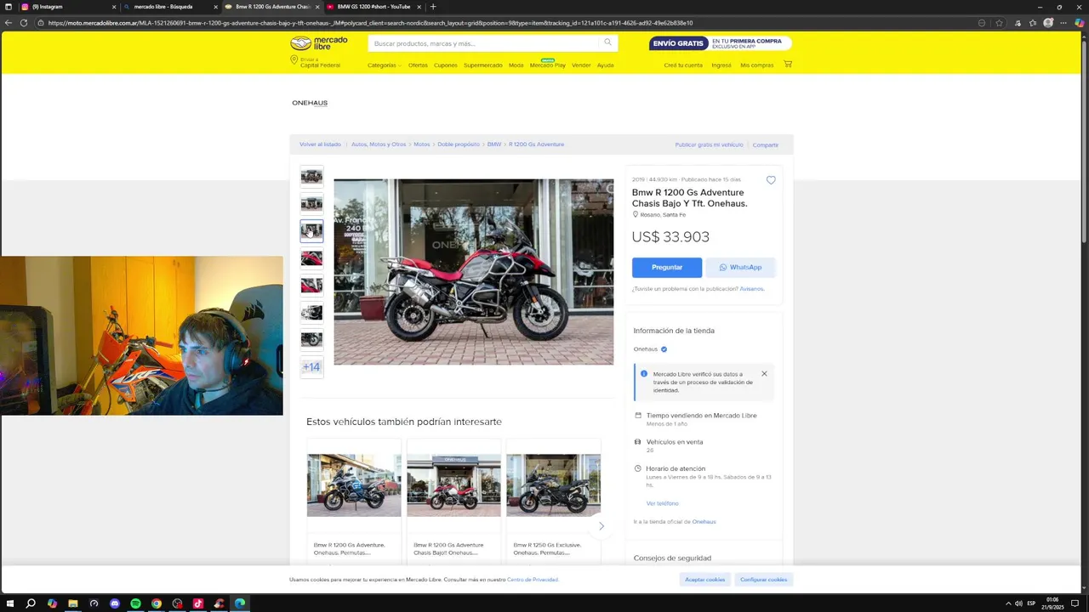Switch to BMW GS 1200 YouTube tab
Viewport: 1089px width, 612px height.
[373, 7]
